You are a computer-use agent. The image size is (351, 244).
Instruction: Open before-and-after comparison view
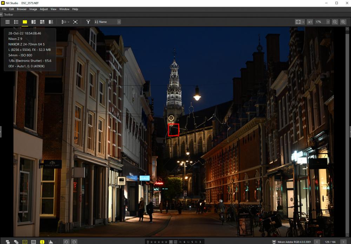(x=51, y=22)
